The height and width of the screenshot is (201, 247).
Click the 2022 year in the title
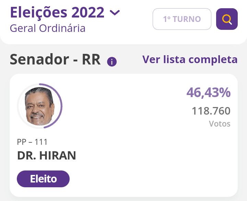pos(87,12)
